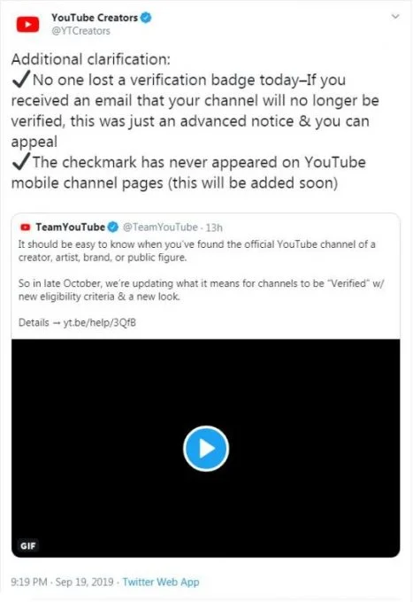Click the black GIF media thumbnail
The image size is (413, 602).
click(x=205, y=448)
